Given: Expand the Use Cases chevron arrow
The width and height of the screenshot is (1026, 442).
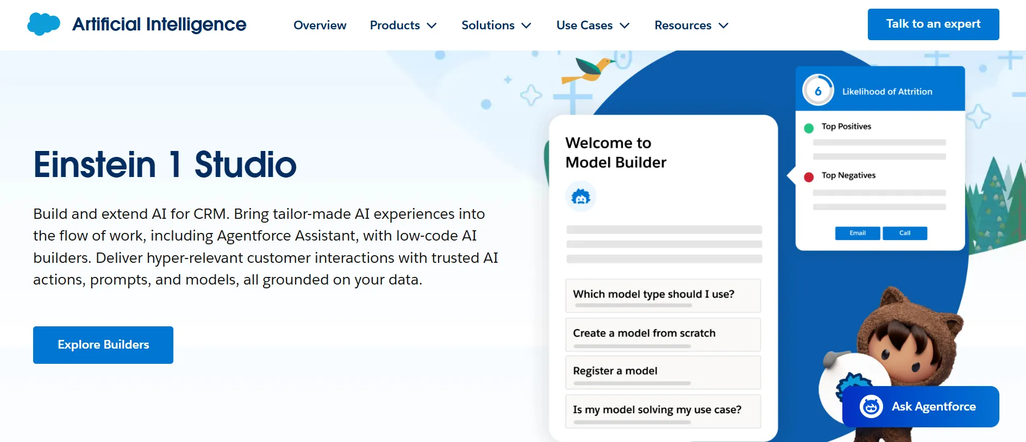Looking at the screenshot, I should pyautogui.click(x=625, y=26).
